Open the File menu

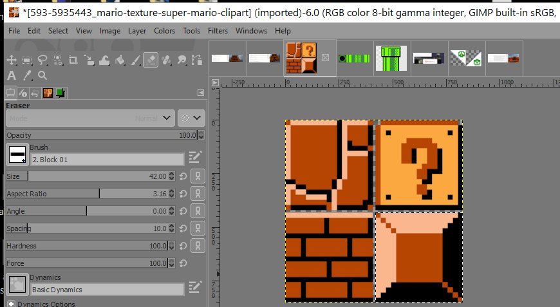coord(14,31)
